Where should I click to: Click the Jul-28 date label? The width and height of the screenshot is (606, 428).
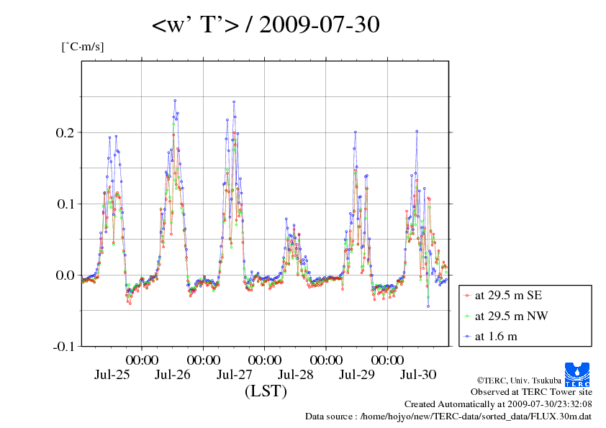[296, 374]
